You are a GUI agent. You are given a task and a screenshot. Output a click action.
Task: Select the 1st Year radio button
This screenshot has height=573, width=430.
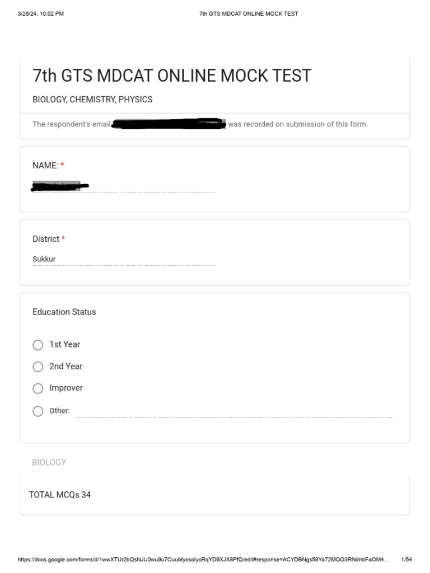pyautogui.click(x=38, y=345)
